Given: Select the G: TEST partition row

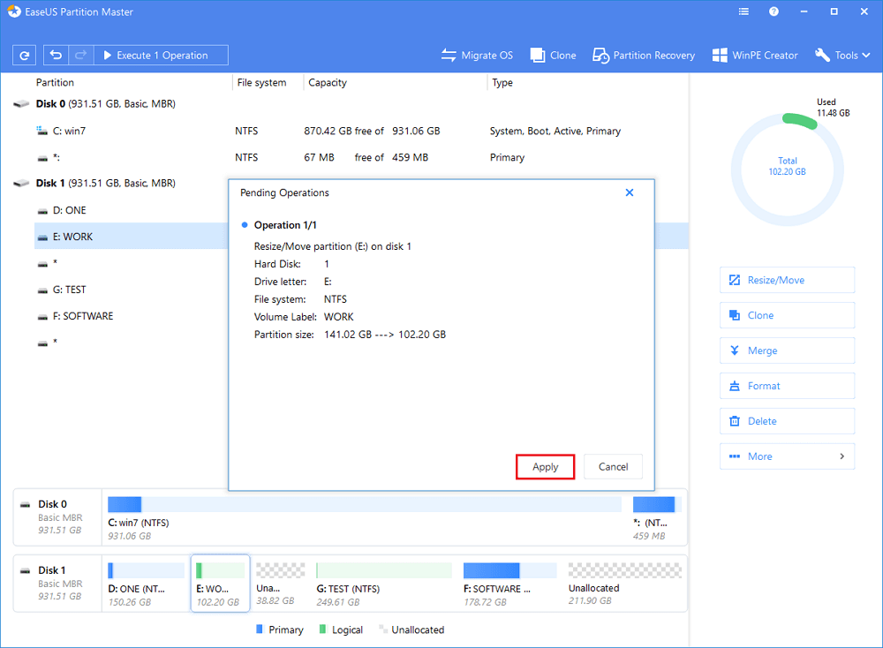Looking at the screenshot, I should [x=131, y=290].
